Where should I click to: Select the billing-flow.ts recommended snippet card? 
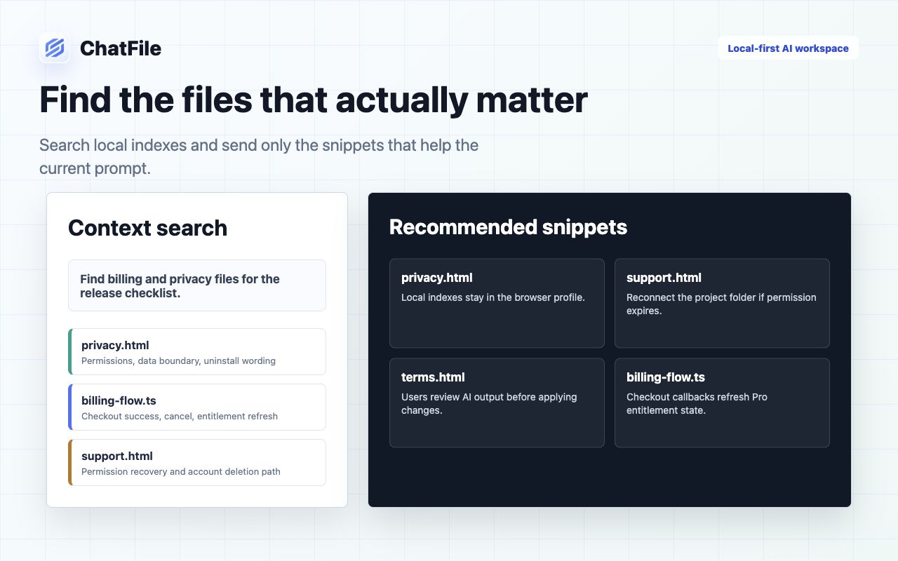point(722,403)
